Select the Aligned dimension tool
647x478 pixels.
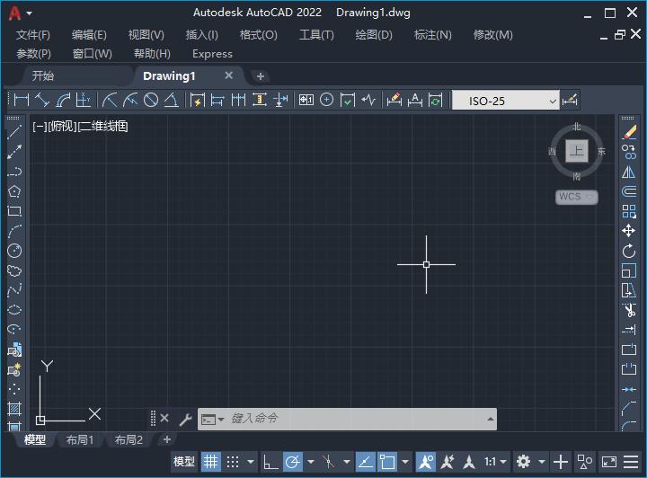(x=42, y=101)
